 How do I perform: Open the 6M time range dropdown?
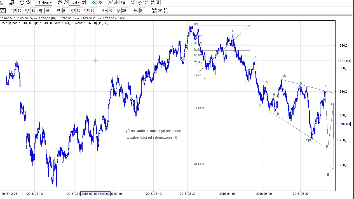pyautogui.click(x=75, y=3)
